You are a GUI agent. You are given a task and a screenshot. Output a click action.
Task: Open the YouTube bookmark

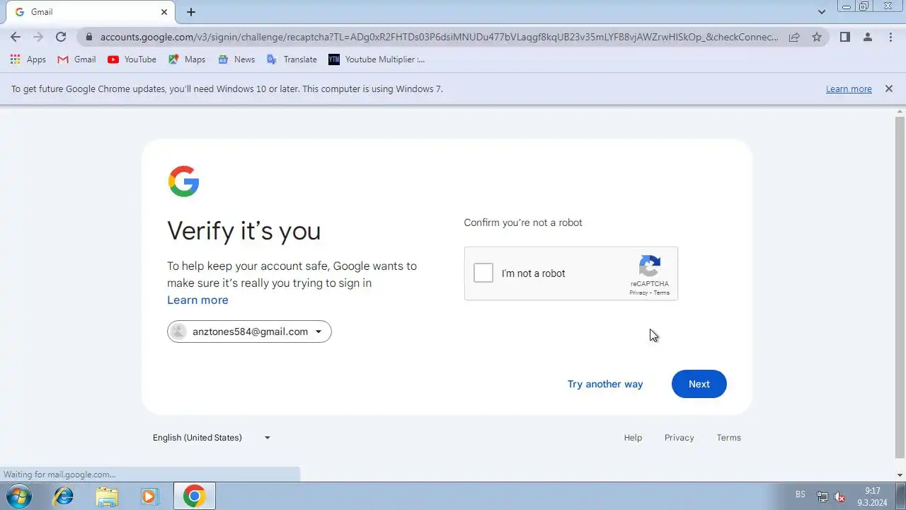point(132,59)
